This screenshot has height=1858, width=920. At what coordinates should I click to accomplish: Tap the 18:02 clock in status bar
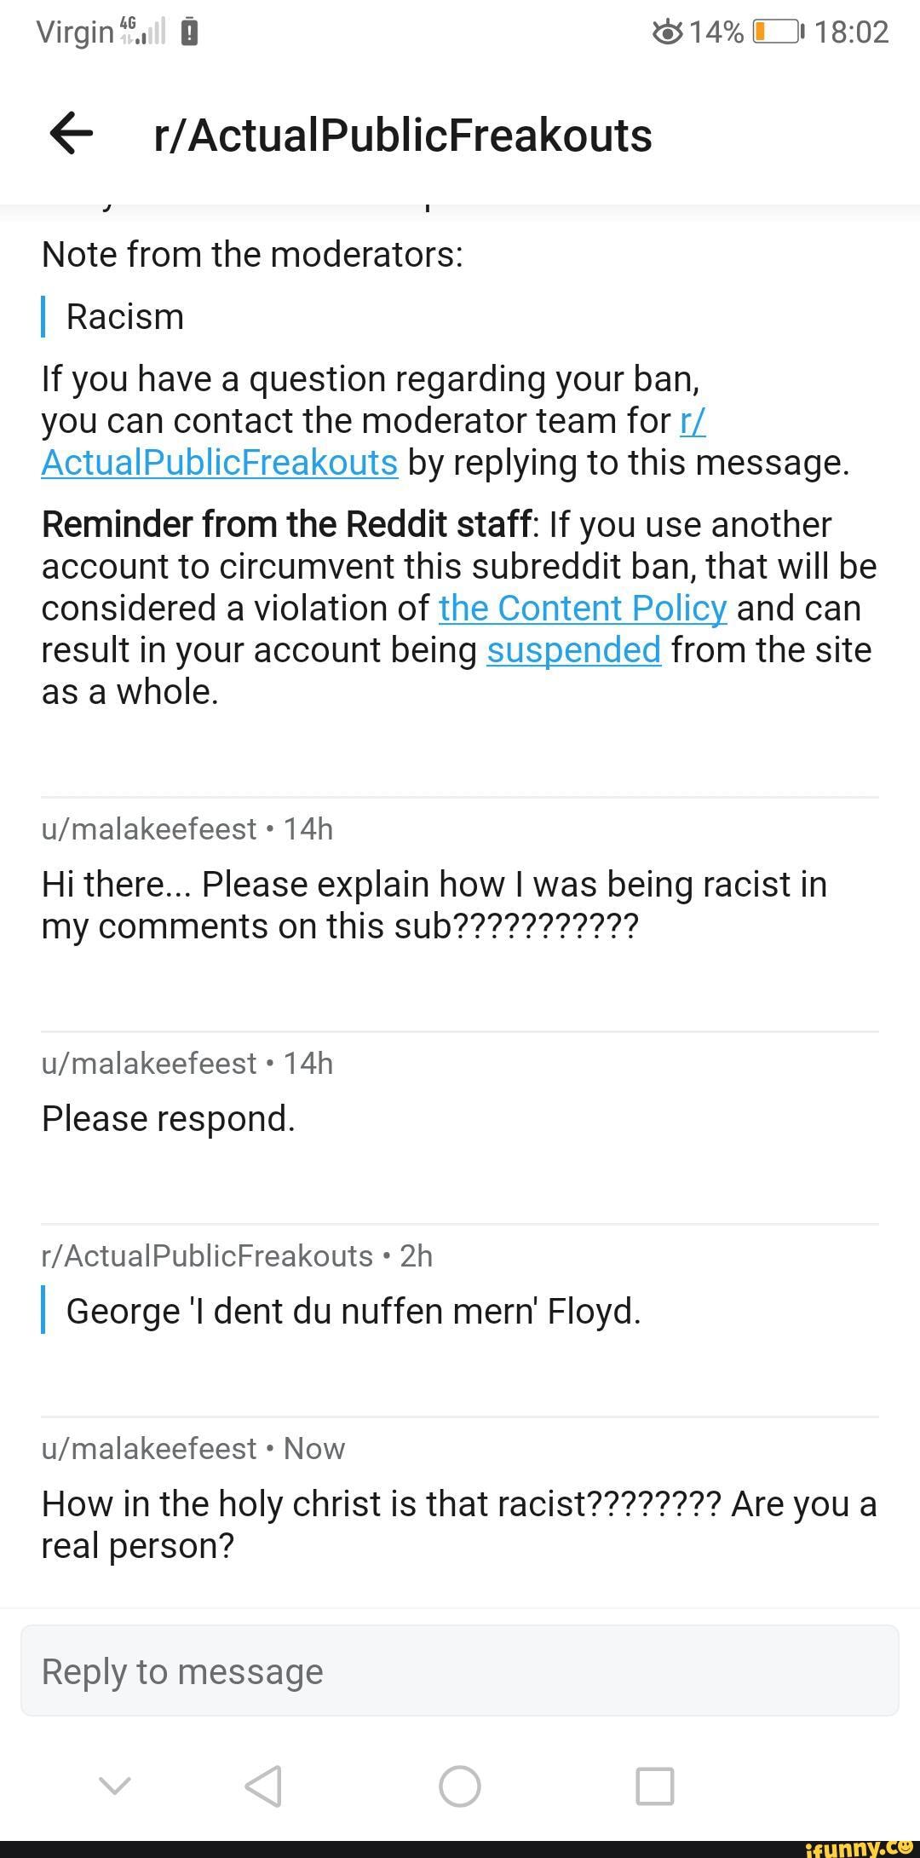pos(851,32)
